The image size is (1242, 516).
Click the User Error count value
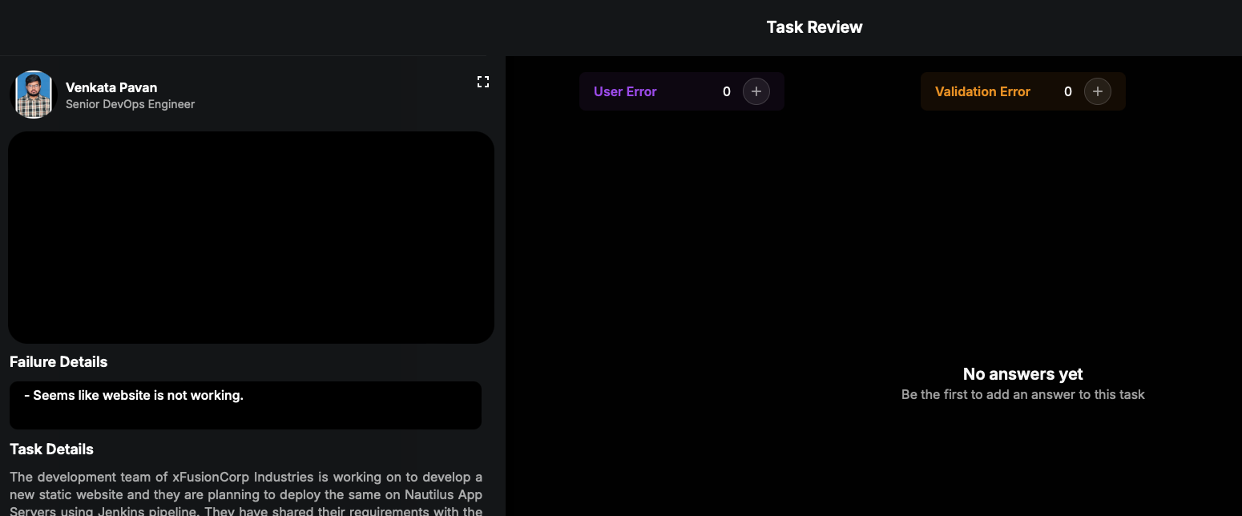[727, 91]
